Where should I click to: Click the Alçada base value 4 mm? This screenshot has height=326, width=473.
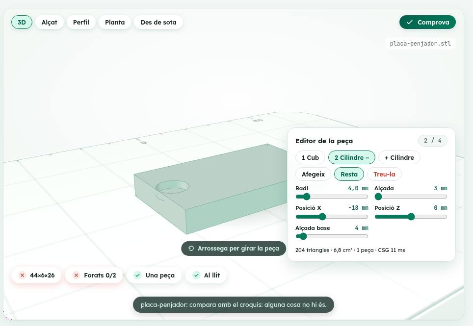pyautogui.click(x=362, y=228)
